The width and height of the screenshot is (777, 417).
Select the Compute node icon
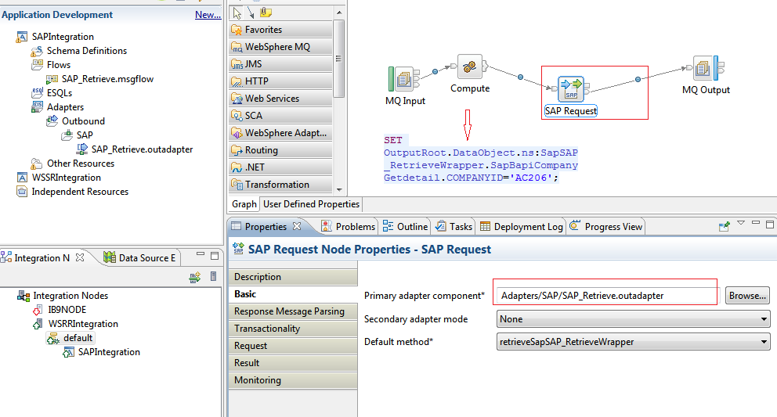coord(469,67)
